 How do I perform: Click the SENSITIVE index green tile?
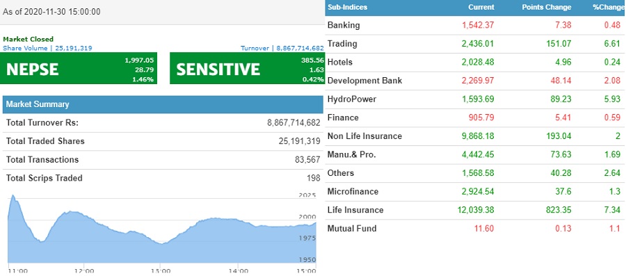coord(247,68)
